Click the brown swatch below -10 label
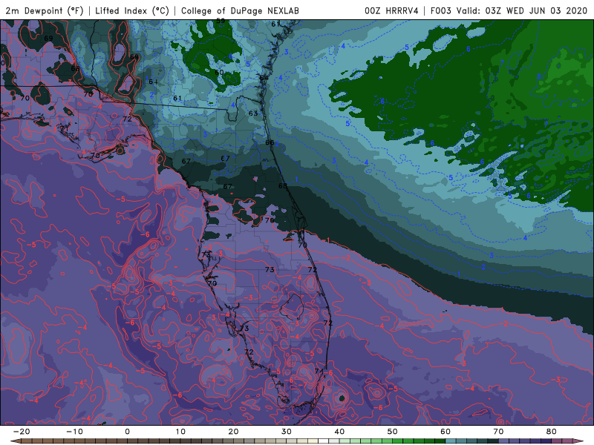594x445 pixels. tap(68, 441)
